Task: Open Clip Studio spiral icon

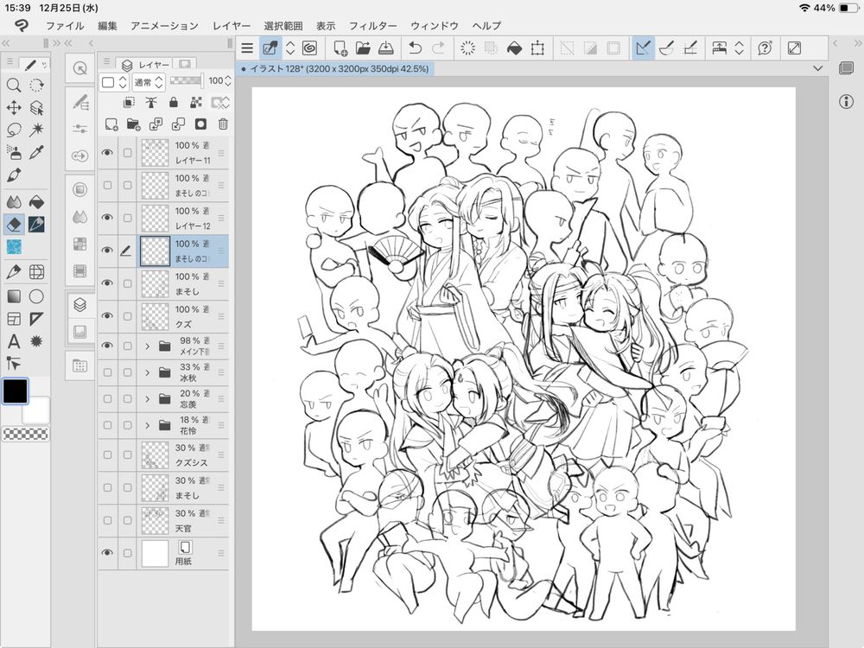Action: pyautogui.click(x=309, y=48)
